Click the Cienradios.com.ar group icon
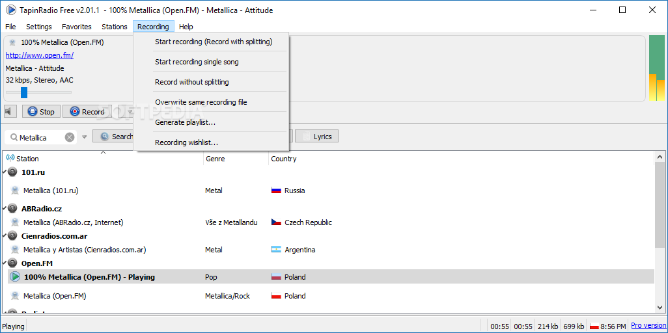This screenshot has width=668, height=333. click(x=12, y=236)
